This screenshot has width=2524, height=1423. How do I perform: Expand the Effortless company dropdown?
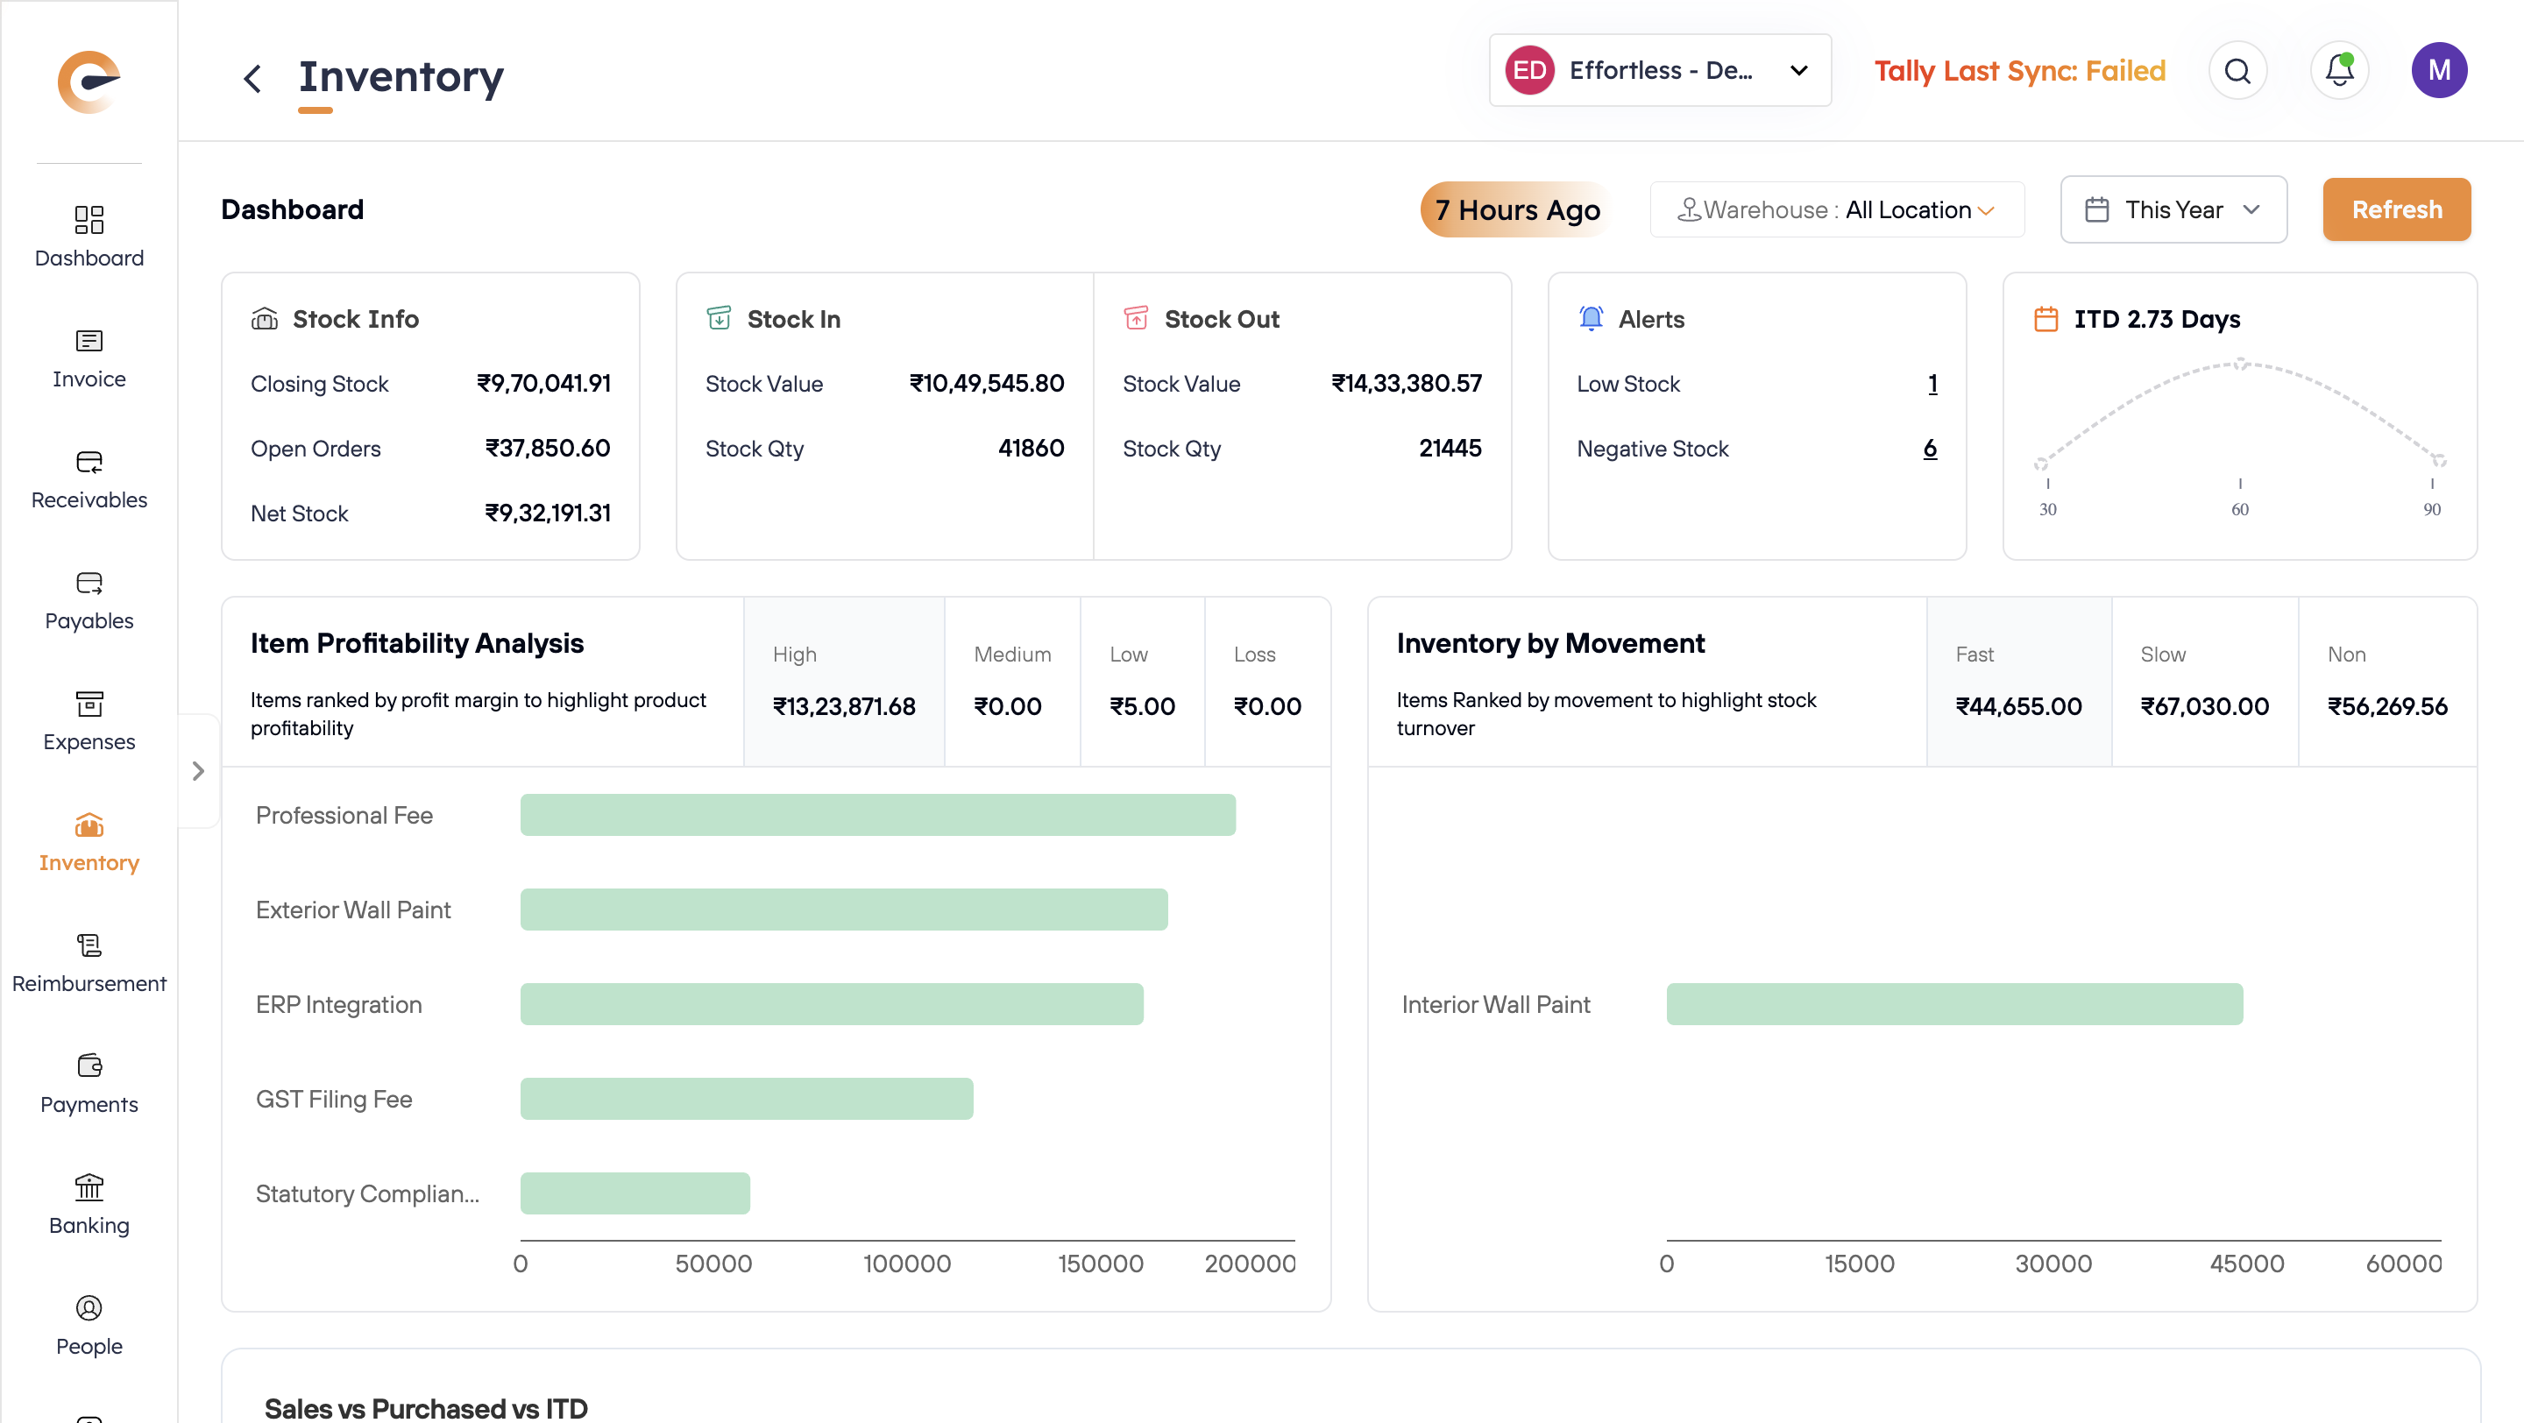[1660, 70]
